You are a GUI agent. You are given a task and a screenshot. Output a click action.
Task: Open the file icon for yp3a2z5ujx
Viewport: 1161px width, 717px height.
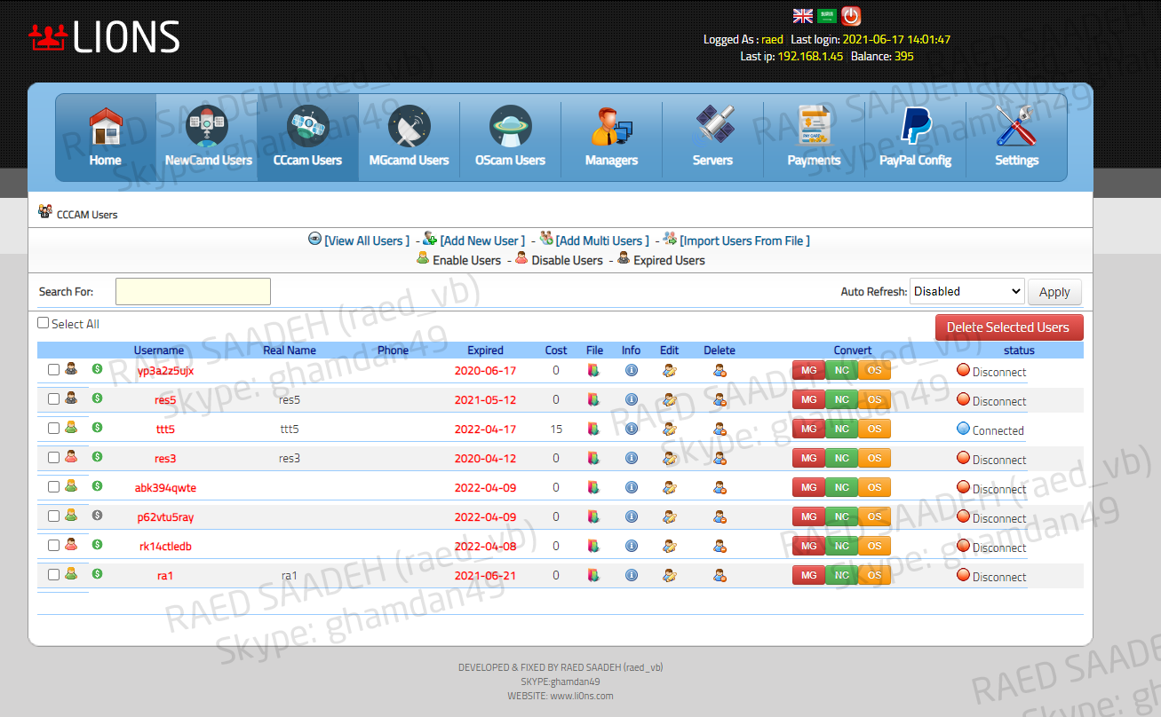click(593, 370)
